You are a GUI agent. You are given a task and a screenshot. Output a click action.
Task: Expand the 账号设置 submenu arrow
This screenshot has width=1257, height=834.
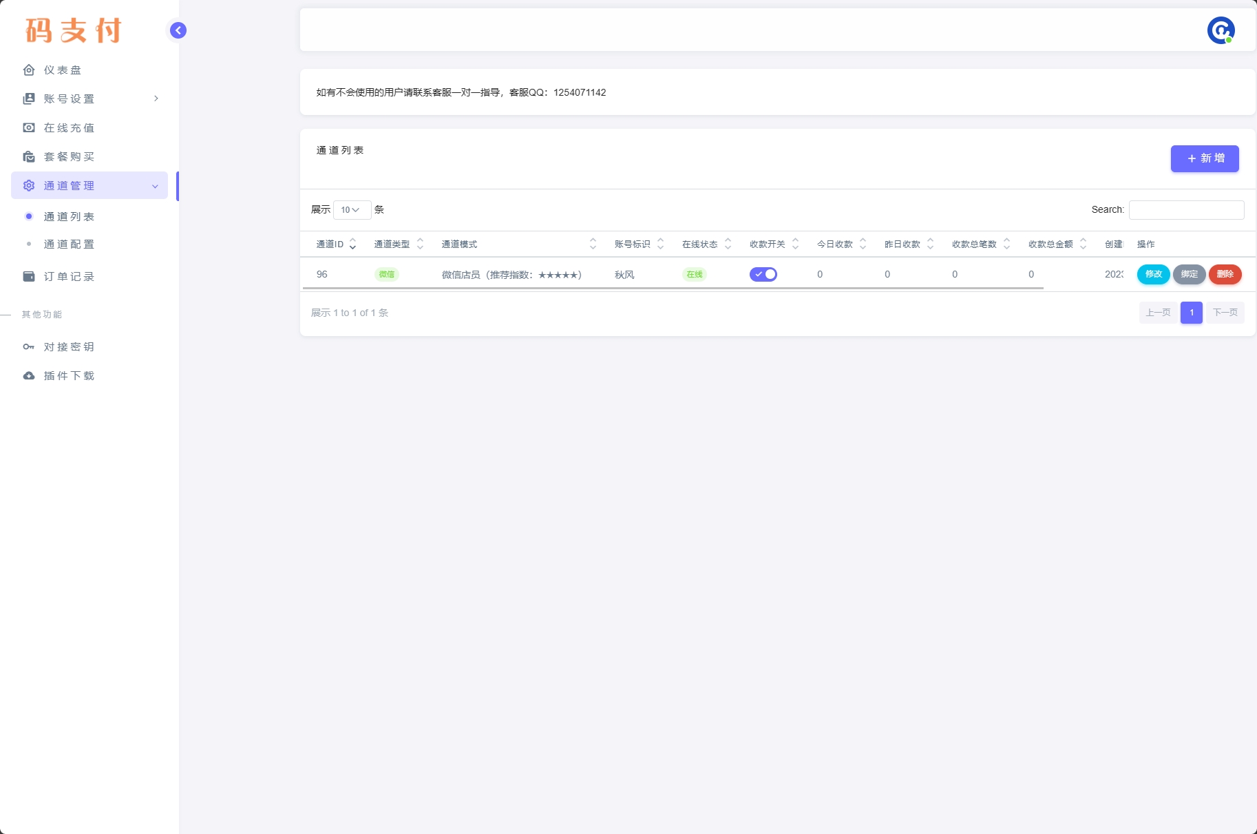156,98
